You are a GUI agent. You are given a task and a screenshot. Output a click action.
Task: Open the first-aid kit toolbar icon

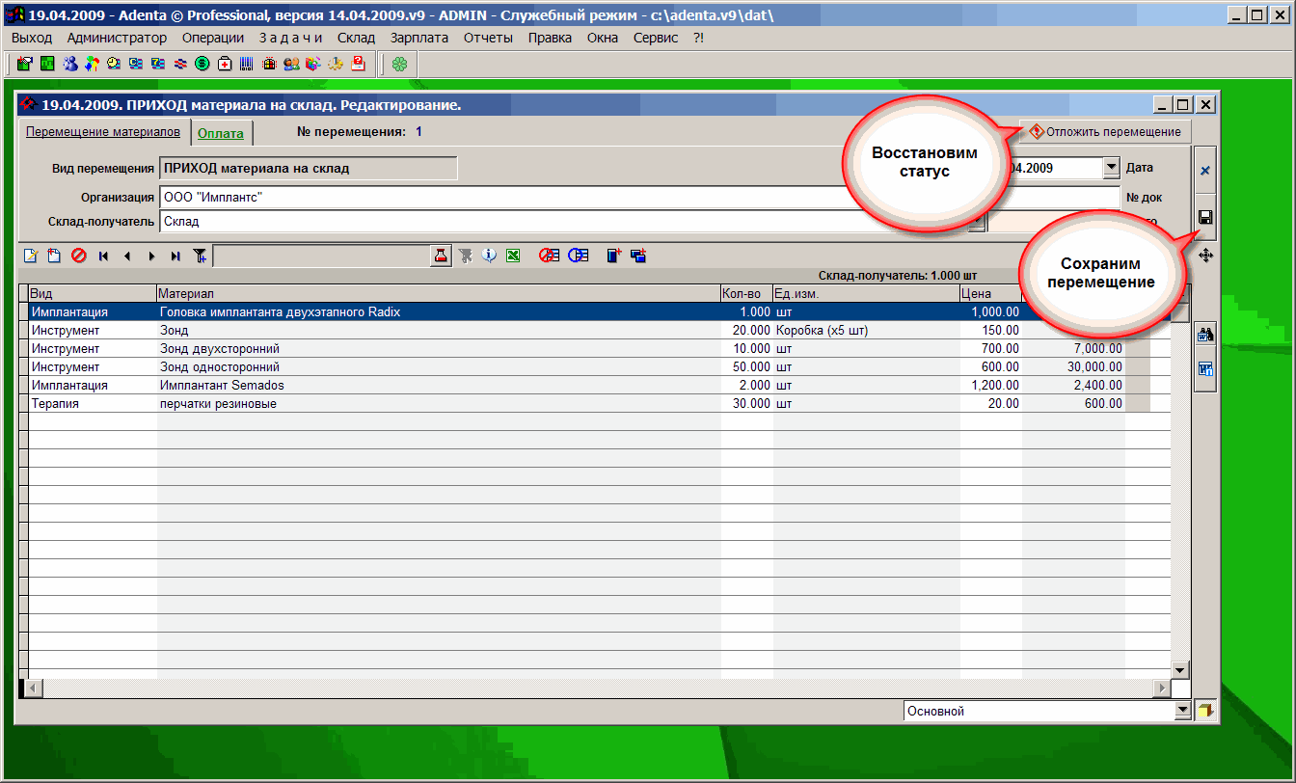[x=225, y=65]
